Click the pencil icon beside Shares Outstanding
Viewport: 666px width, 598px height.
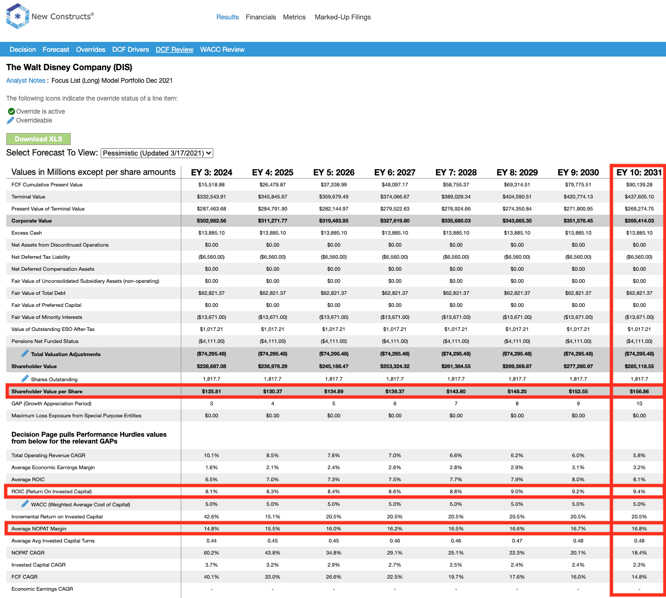pos(25,379)
